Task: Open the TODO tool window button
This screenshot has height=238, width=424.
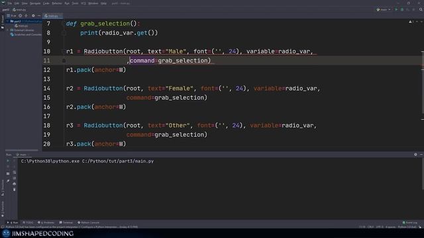Action: pos(28,223)
